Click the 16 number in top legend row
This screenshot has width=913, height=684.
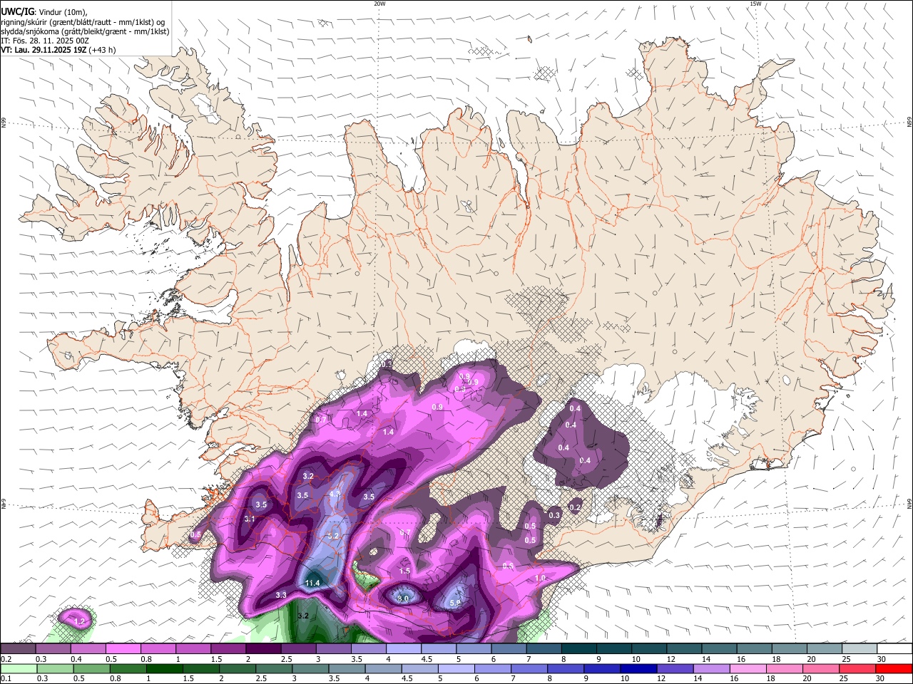coord(741,658)
